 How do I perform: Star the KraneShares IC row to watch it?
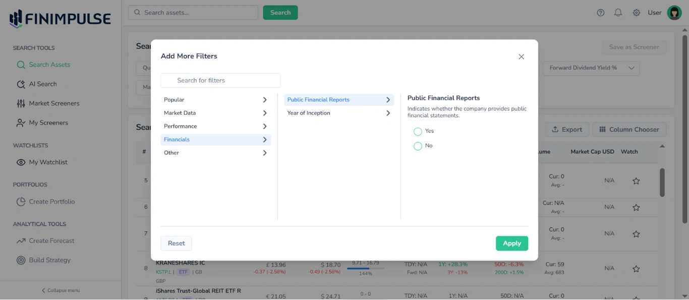click(x=636, y=269)
